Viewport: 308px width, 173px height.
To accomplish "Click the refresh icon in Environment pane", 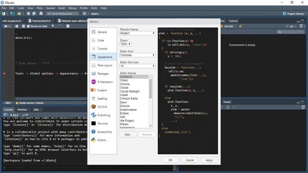I will (x=301, y=26).
